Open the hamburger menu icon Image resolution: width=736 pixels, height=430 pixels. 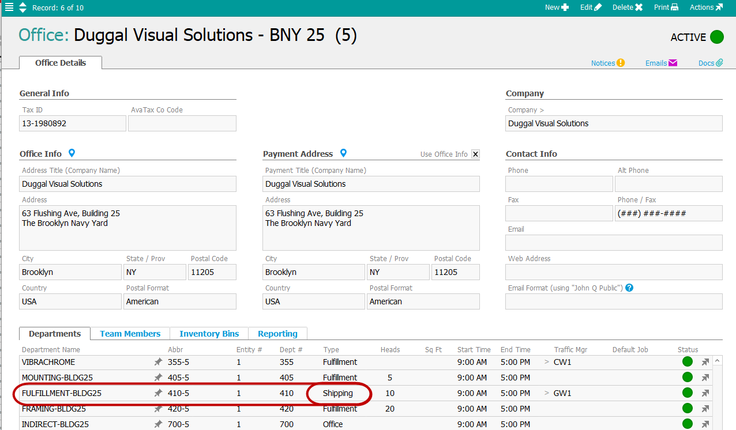9,7
